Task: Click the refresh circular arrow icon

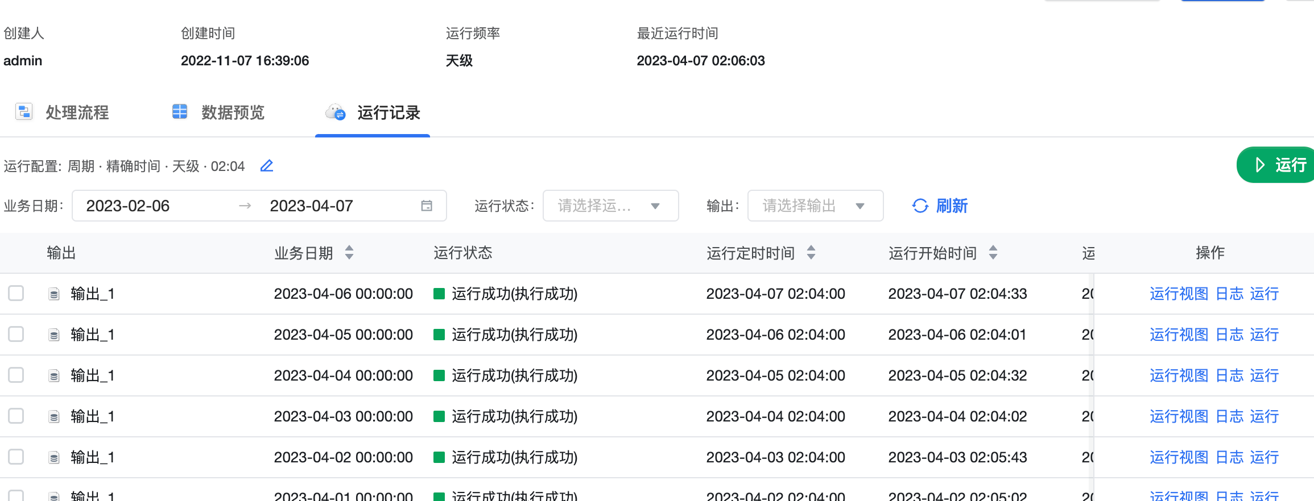Action: pyautogui.click(x=920, y=206)
